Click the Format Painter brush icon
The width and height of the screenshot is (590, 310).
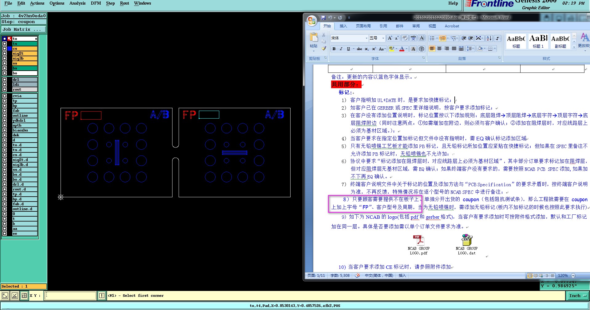324,48
